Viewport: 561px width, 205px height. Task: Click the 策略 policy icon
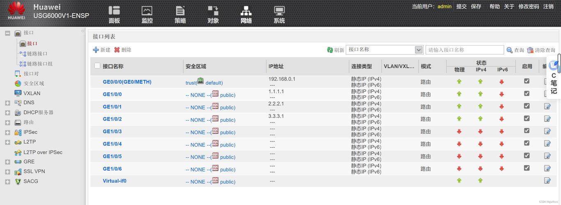click(x=180, y=11)
